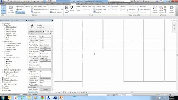
Task: Select 00-Ground Floor in Project Browser
Action: pos(11,27)
